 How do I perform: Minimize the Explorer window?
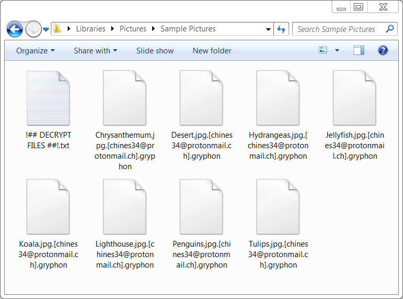click(341, 7)
